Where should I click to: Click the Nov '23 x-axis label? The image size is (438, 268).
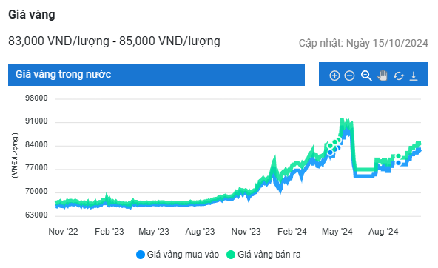[246, 232]
